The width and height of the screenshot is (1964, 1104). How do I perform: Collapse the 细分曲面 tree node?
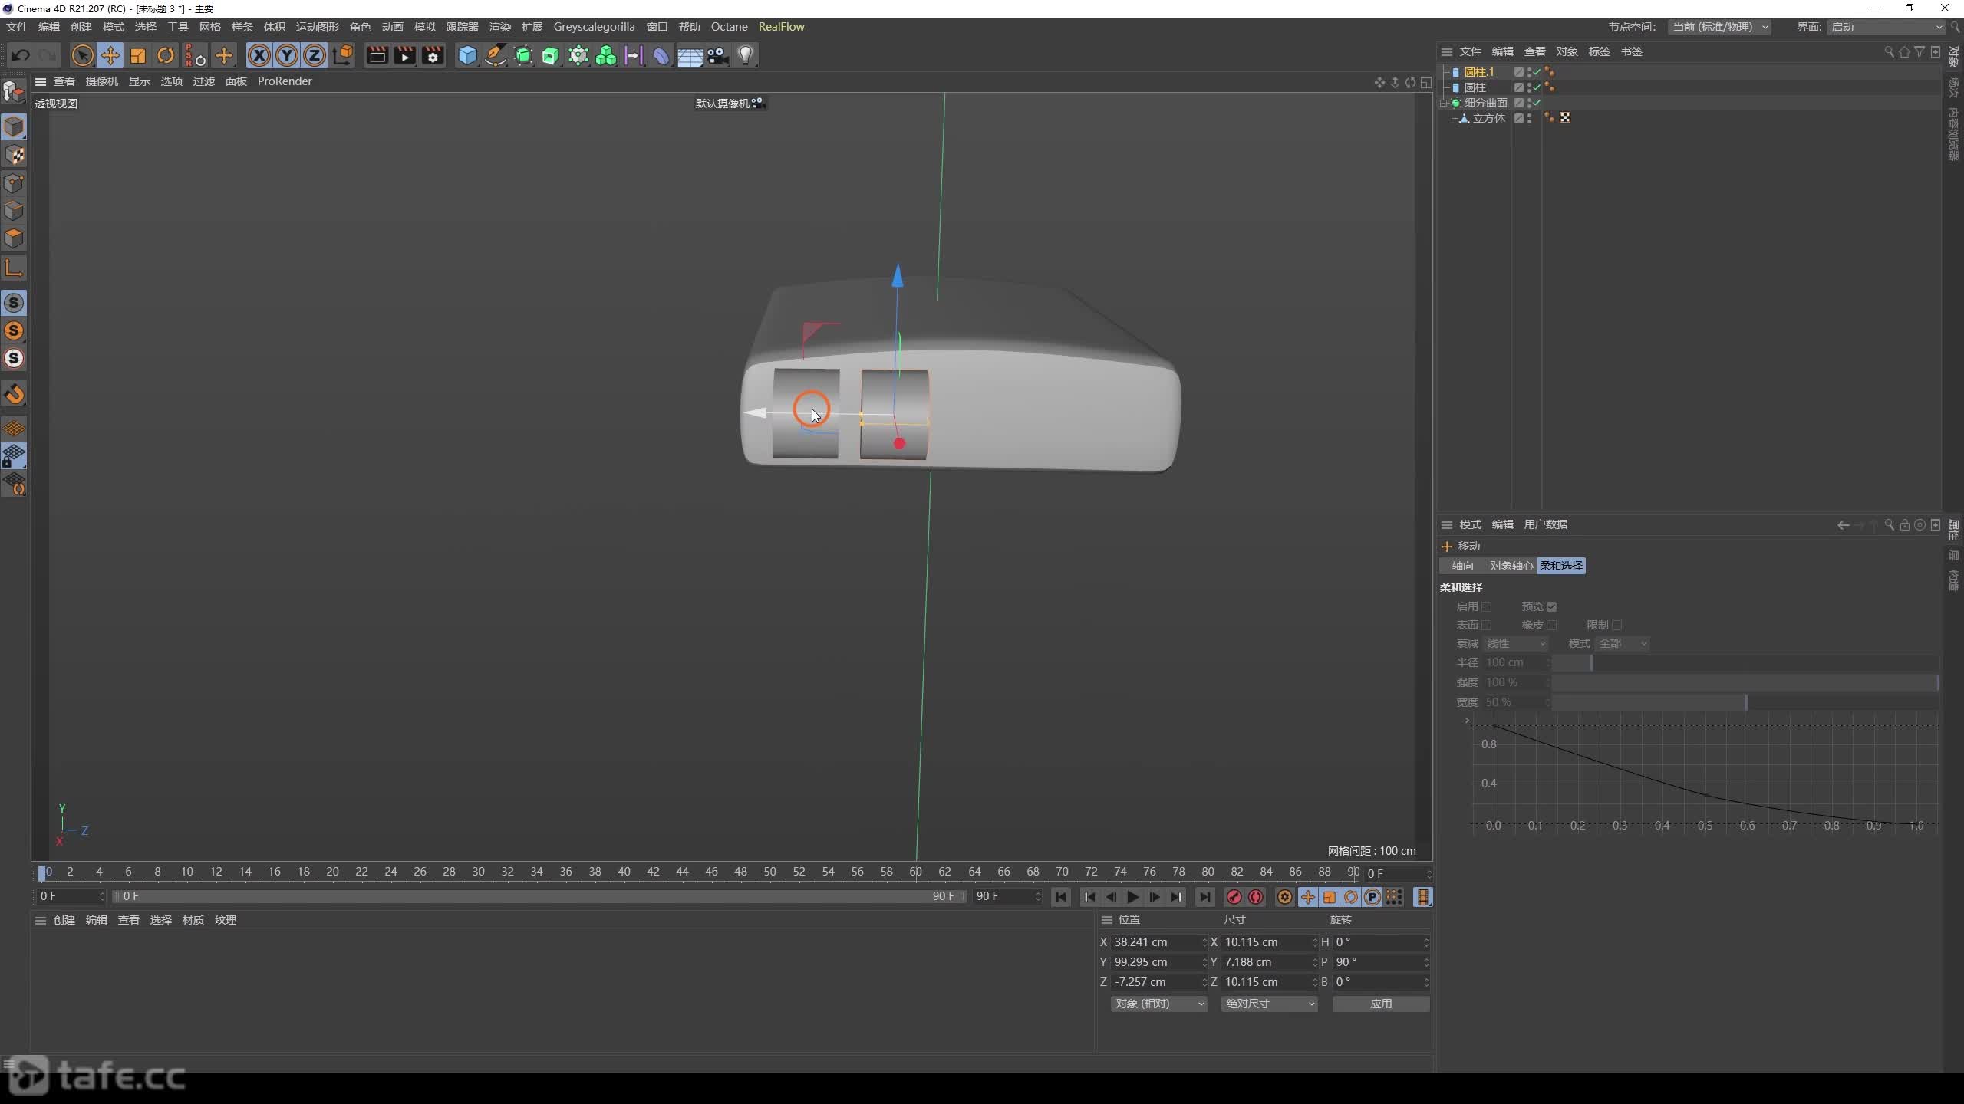pyautogui.click(x=1444, y=103)
